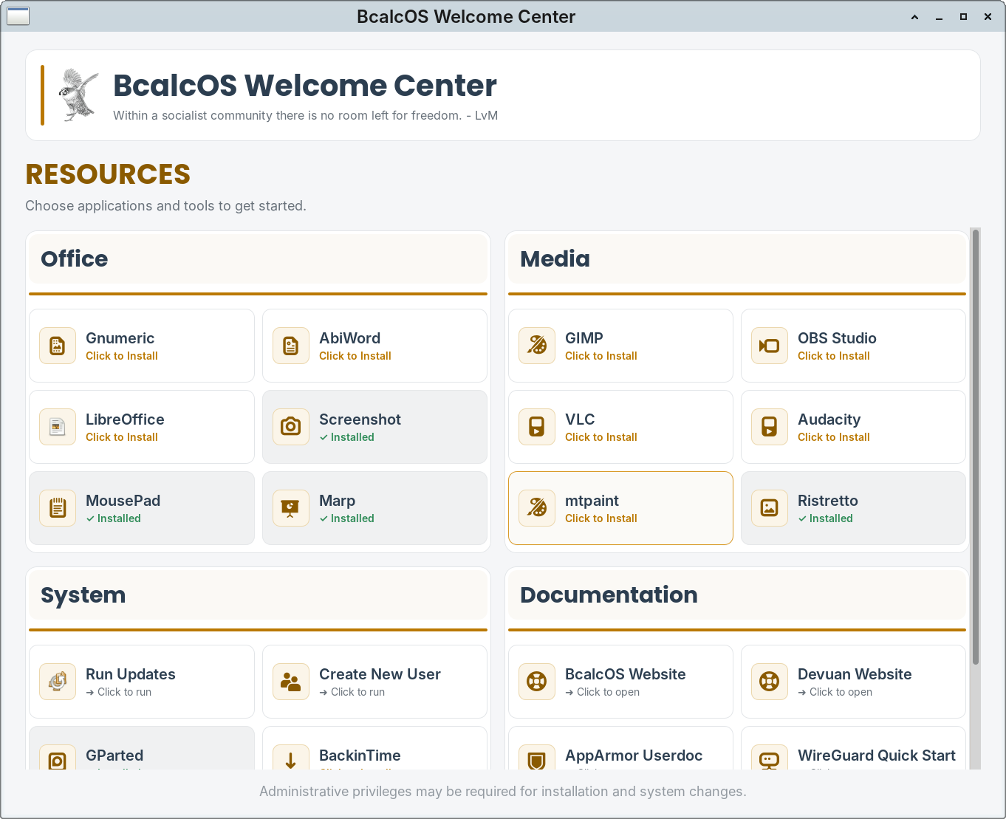1006x819 pixels.
Task: Click the VLC player icon
Action: pos(537,427)
